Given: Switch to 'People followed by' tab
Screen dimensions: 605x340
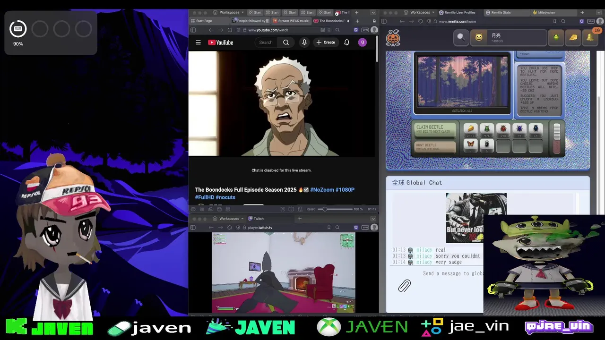Looking at the screenshot, I should 251,21.
